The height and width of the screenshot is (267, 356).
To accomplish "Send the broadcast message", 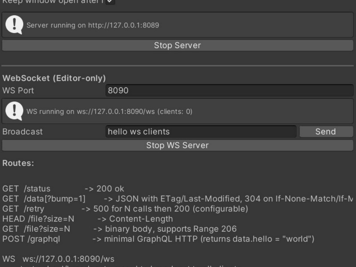I will click(326, 132).
